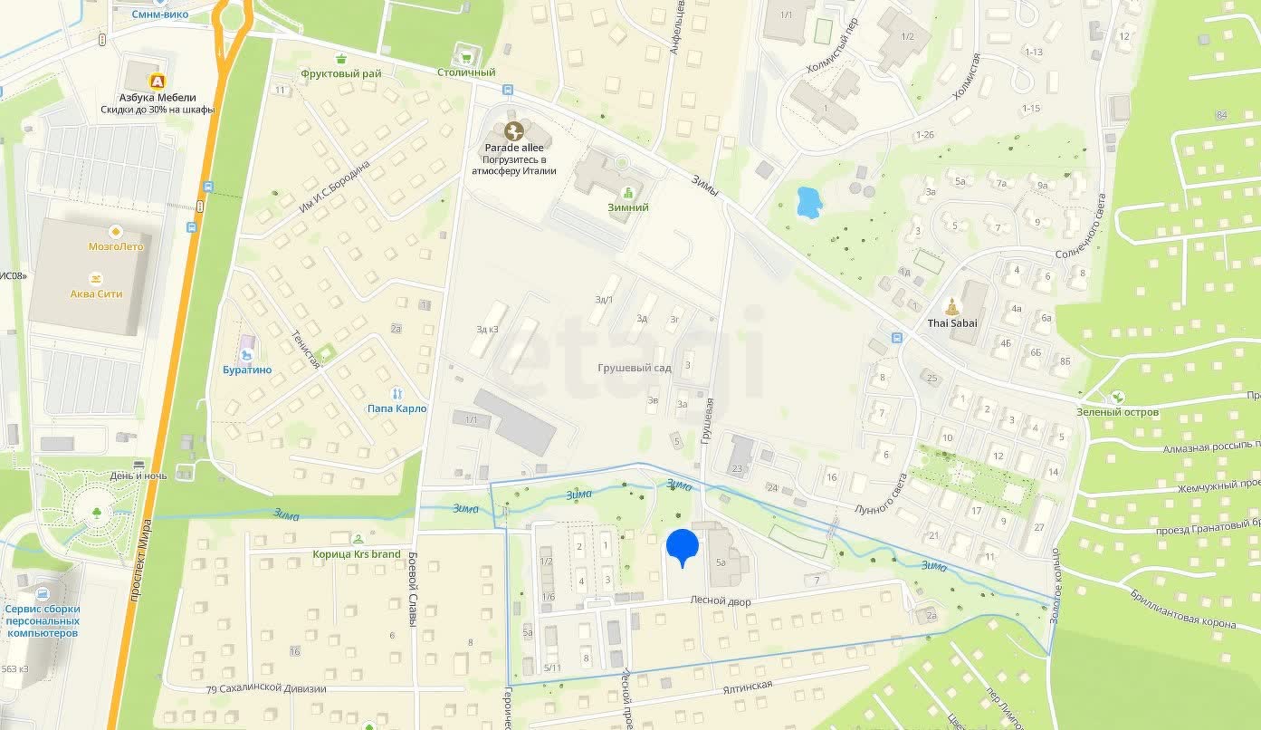The image size is (1261, 730).
Task: Click the День и ночь label
Action: [139, 475]
